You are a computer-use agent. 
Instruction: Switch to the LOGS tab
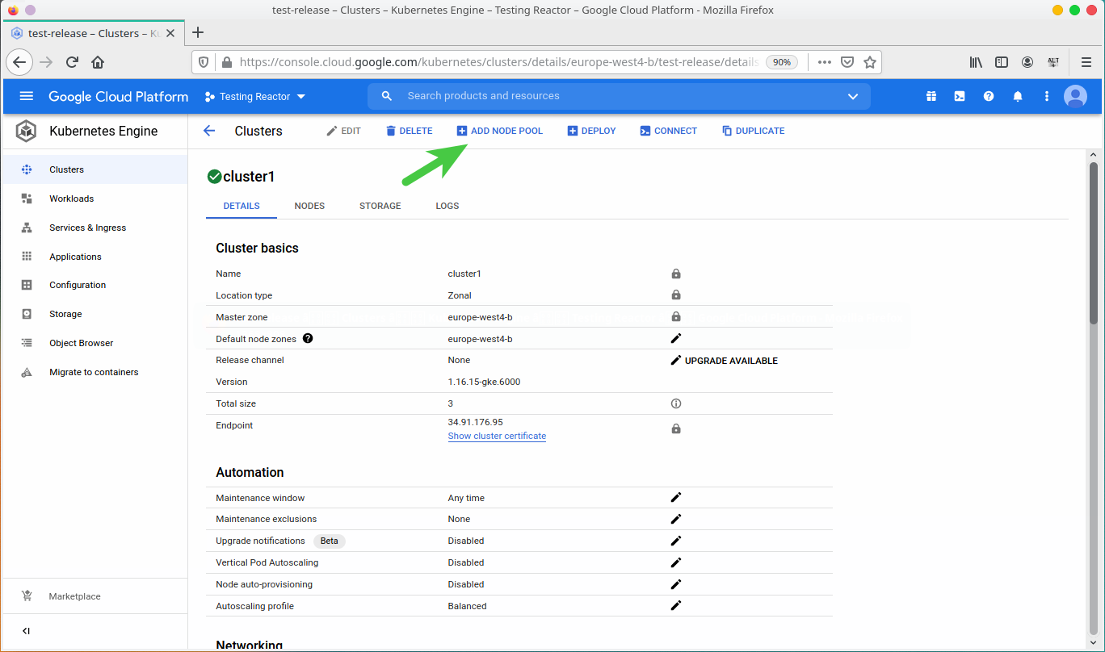tap(447, 206)
